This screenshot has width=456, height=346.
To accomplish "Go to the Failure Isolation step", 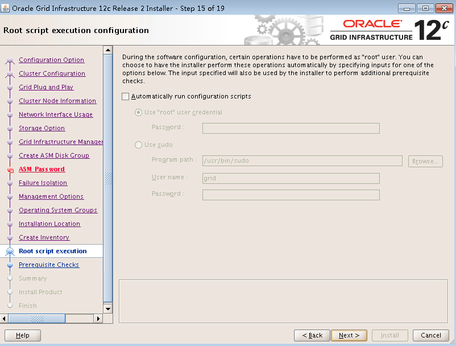I will tap(43, 183).
